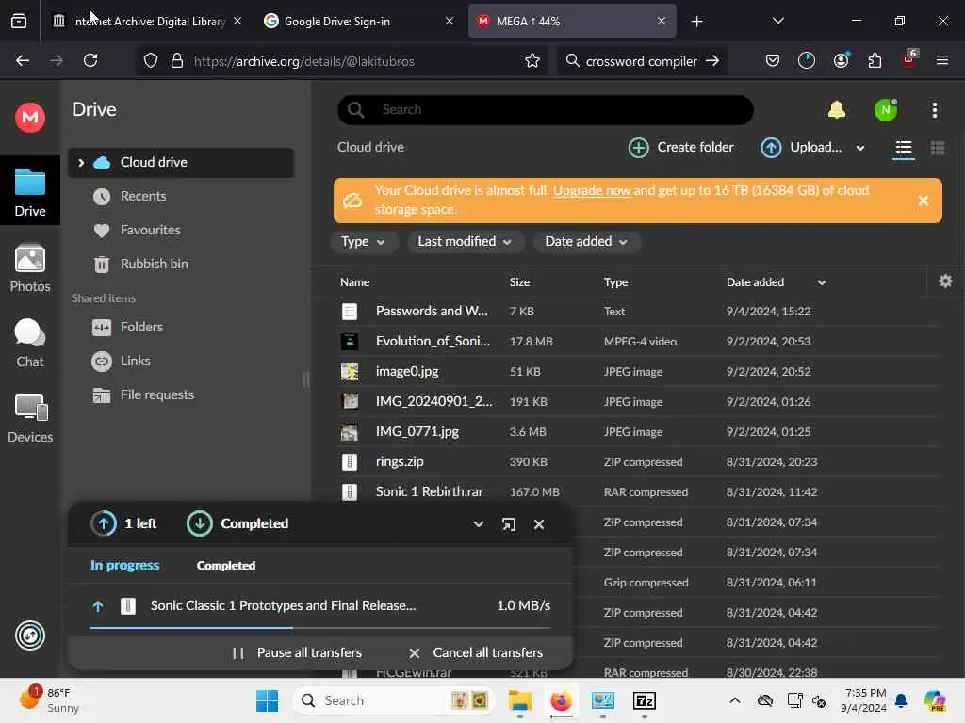Switch to In progress tab
The height and width of the screenshot is (723, 965).
[x=124, y=565]
